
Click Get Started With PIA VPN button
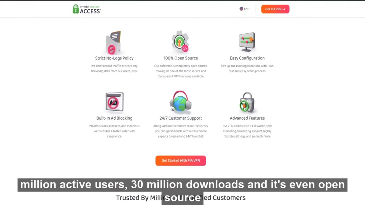[181, 161]
